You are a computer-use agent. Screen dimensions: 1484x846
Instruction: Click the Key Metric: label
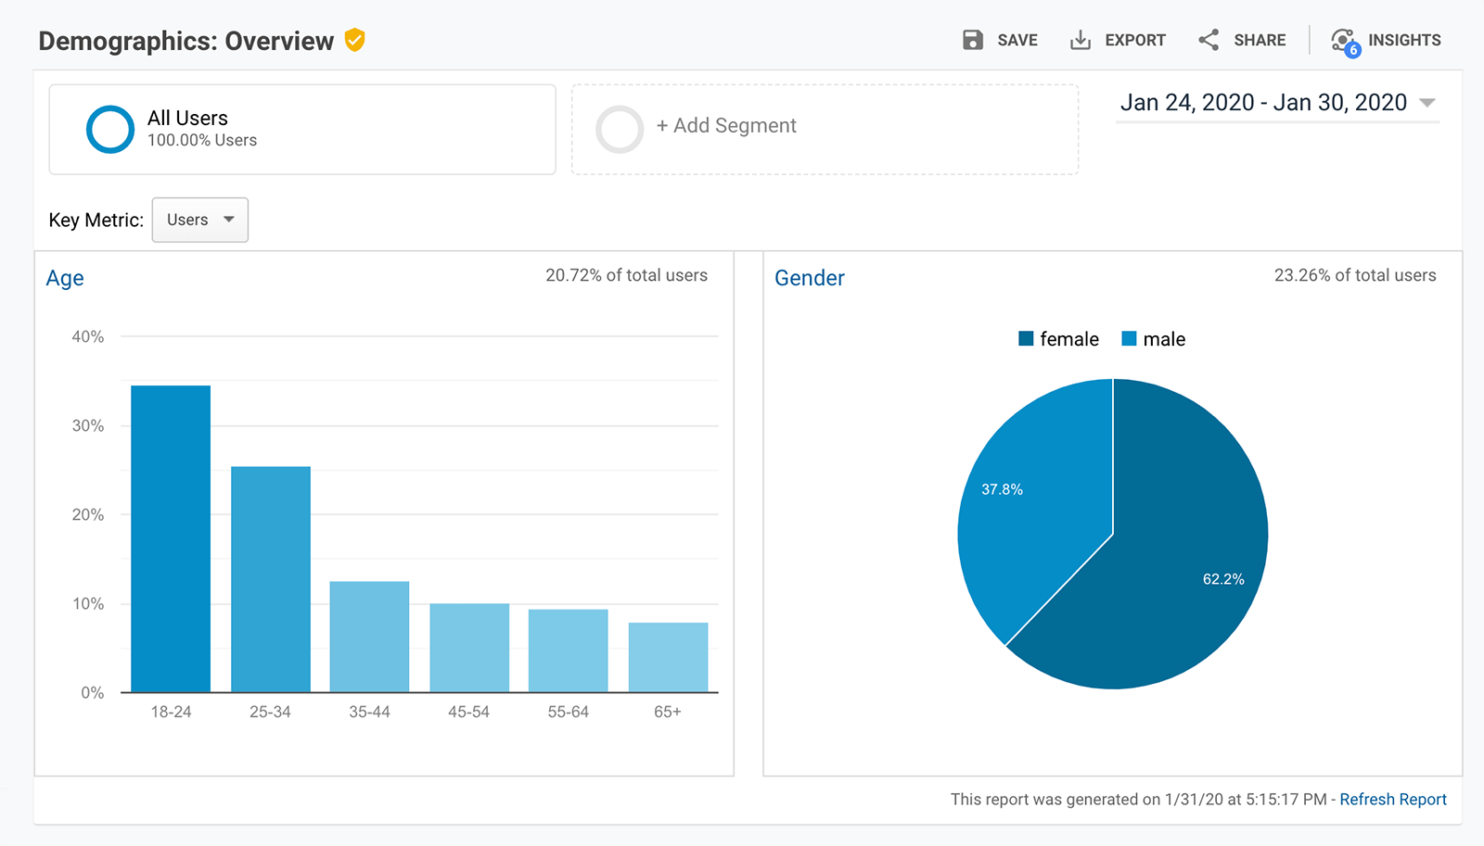click(96, 220)
